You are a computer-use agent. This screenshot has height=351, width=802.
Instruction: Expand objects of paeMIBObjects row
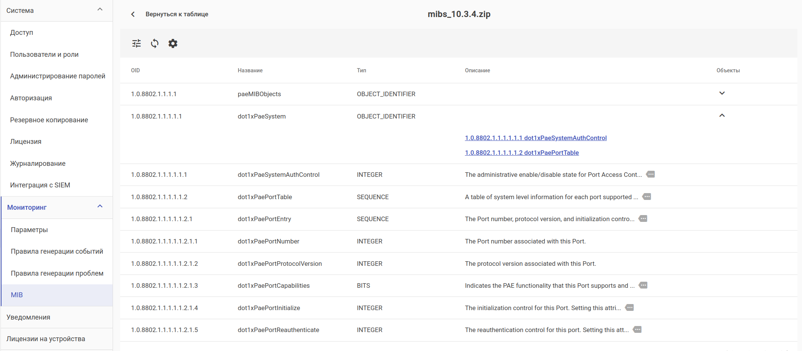(722, 94)
